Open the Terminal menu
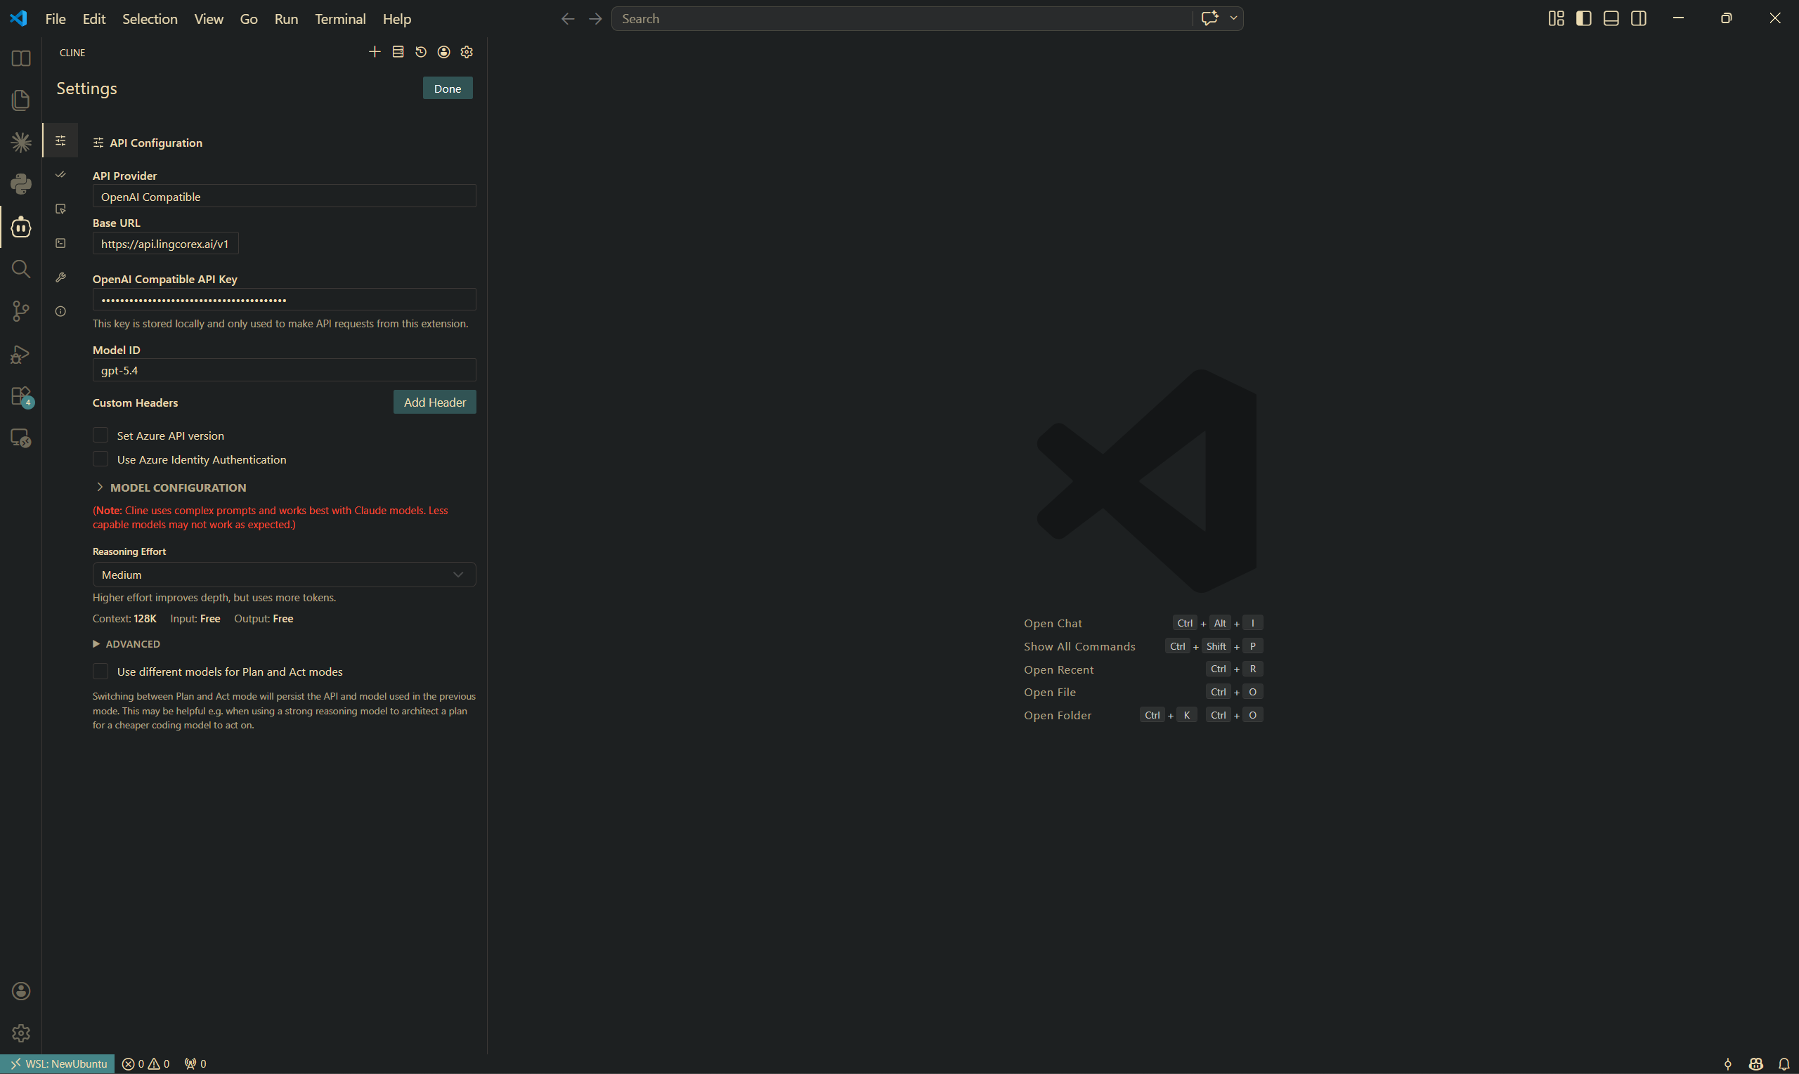Image resolution: width=1799 pixels, height=1074 pixels. click(x=340, y=19)
